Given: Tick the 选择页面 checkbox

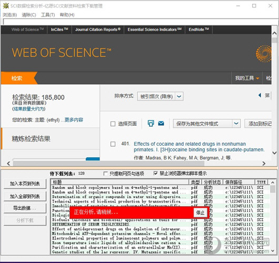Looking at the screenshot, I should coord(113,124).
